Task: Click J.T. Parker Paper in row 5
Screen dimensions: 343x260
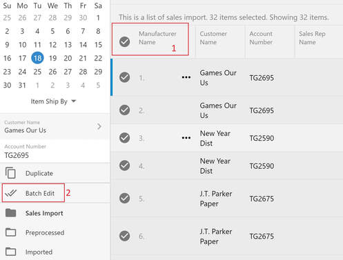Action: coord(216,199)
